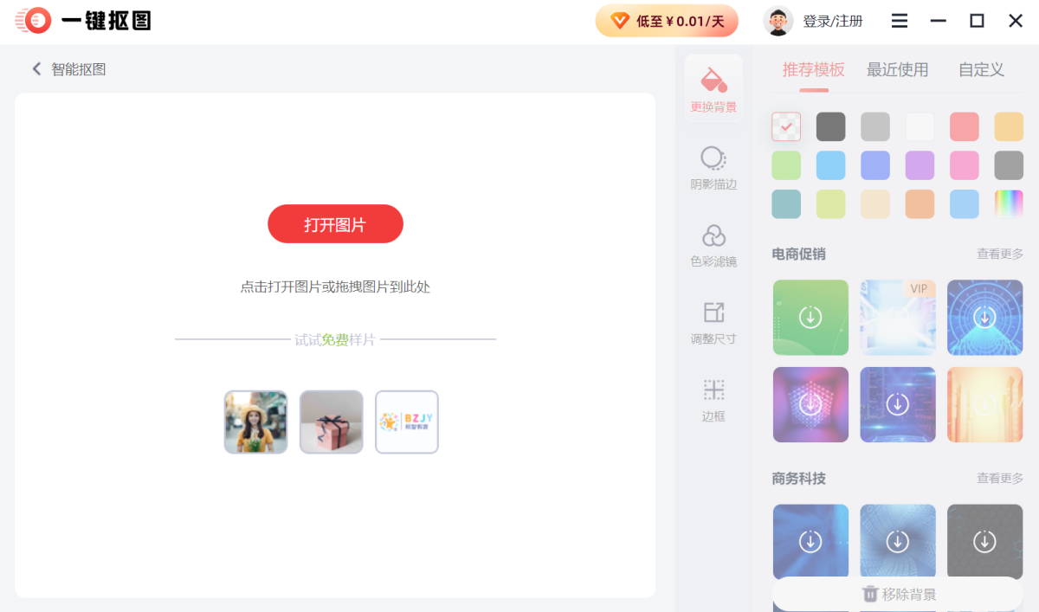This screenshot has width=1039, height=612.
Task: Open the hamburger menu in title bar
Action: 900,21
